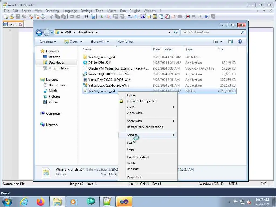The image size is (276, 207).
Task: Click the Playback macro icon
Action: point(200,16)
